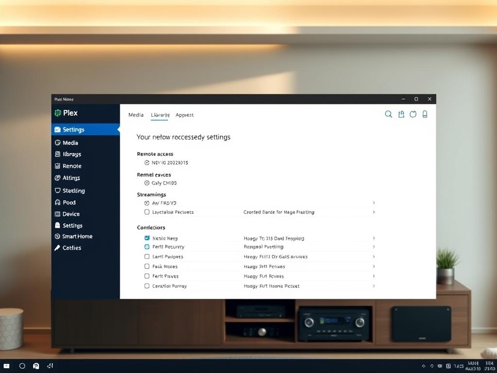Open the Settirgs item below Device
This screenshot has width=497, height=373.
pyautogui.click(x=68, y=225)
